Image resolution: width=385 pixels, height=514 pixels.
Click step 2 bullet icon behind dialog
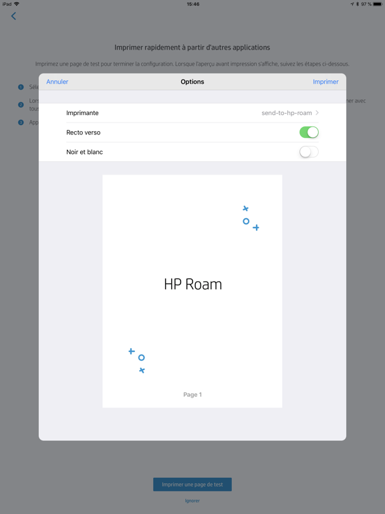[21, 104]
